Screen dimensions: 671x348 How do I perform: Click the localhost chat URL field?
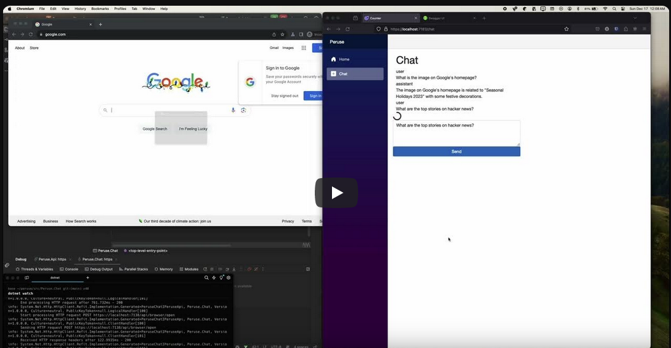pyautogui.click(x=473, y=29)
